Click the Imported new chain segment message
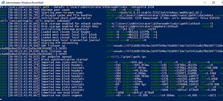 62,95
